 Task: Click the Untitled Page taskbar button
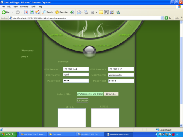119,134
